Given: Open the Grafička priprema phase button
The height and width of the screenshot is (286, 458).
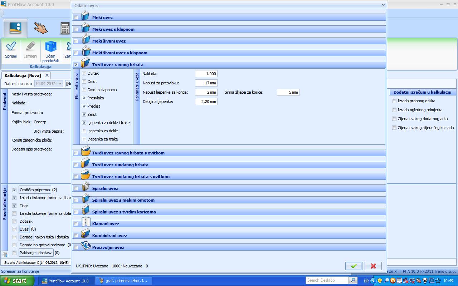Looking at the screenshot, I should [x=35, y=190].
